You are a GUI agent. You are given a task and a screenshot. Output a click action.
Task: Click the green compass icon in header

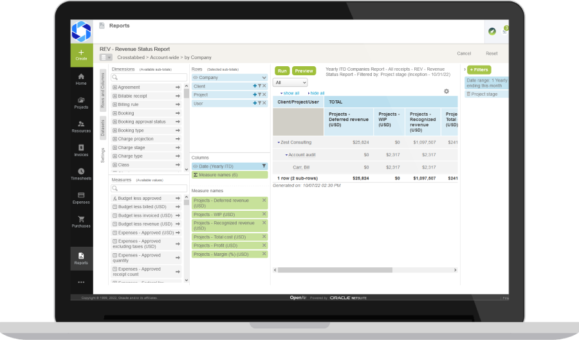pyautogui.click(x=492, y=31)
